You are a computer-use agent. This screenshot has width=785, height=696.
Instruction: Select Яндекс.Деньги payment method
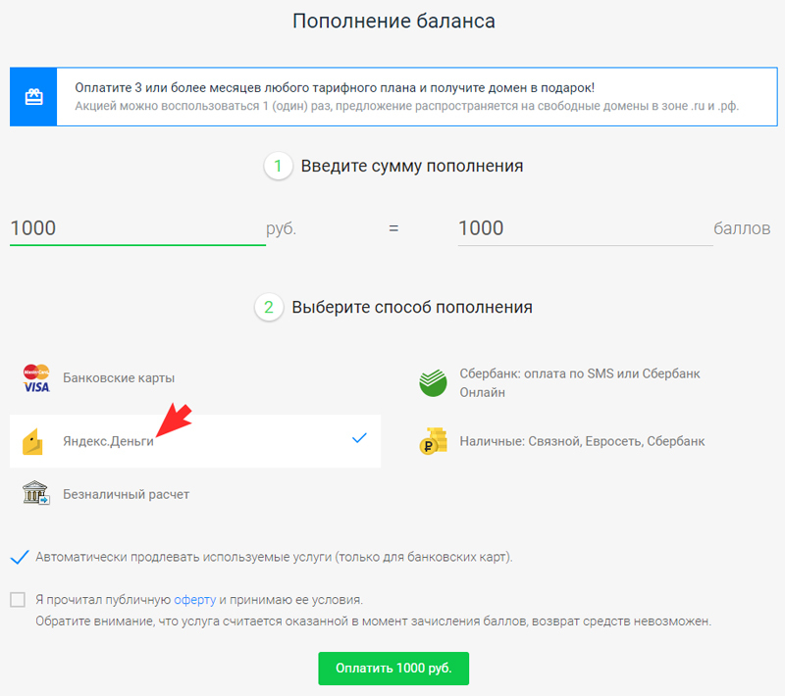pos(195,441)
